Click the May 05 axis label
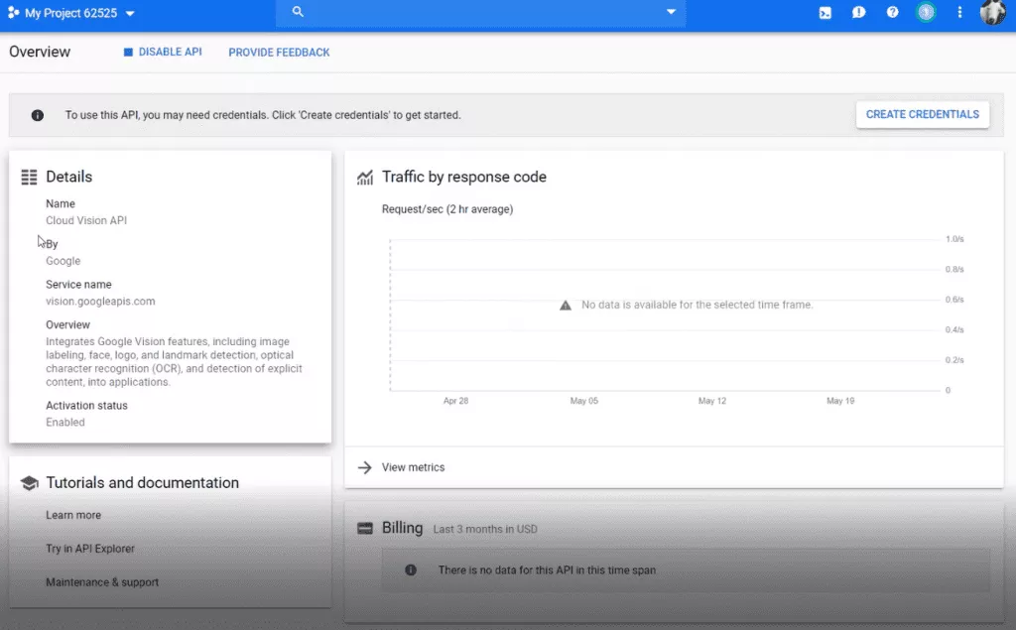 [583, 401]
